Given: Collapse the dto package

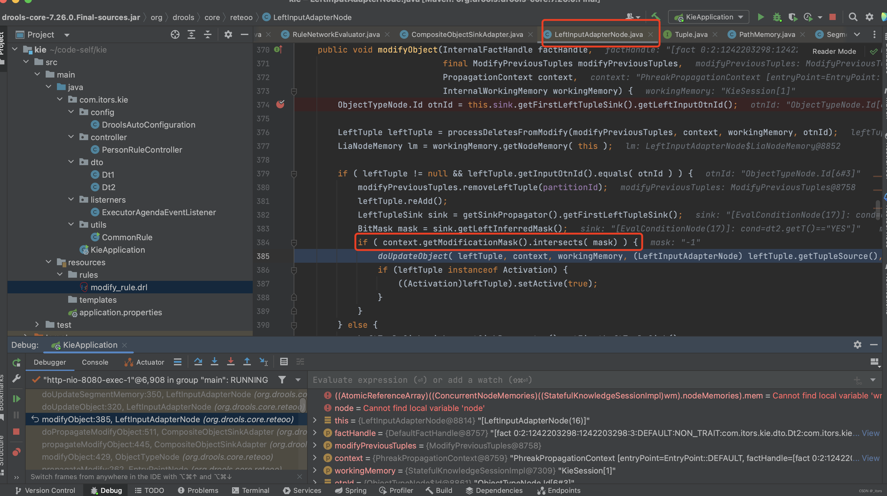Looking at the screenshot, I should (x=71, y=162).
